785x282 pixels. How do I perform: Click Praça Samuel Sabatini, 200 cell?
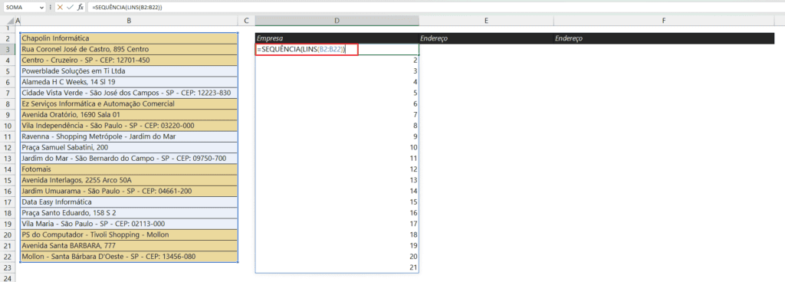[x=129, y=147]
